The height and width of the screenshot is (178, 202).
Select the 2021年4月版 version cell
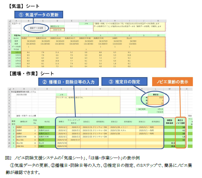click(x=21, y=95)
